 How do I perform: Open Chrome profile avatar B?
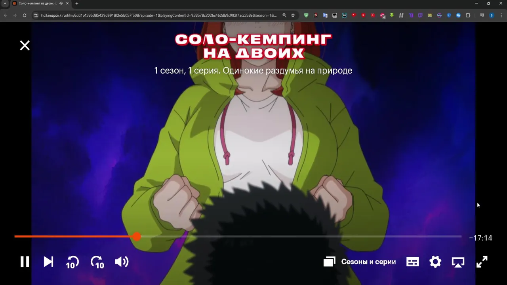pos(492,15)
